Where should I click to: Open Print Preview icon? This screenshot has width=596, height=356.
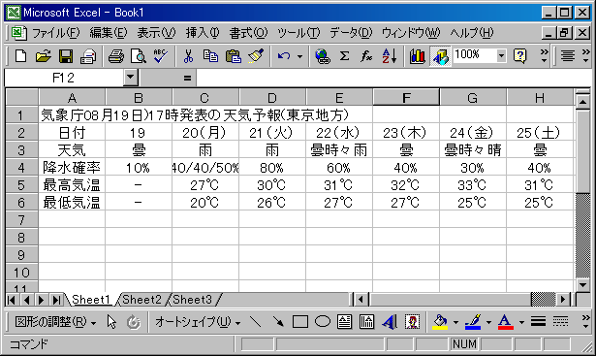click(138, 56)
